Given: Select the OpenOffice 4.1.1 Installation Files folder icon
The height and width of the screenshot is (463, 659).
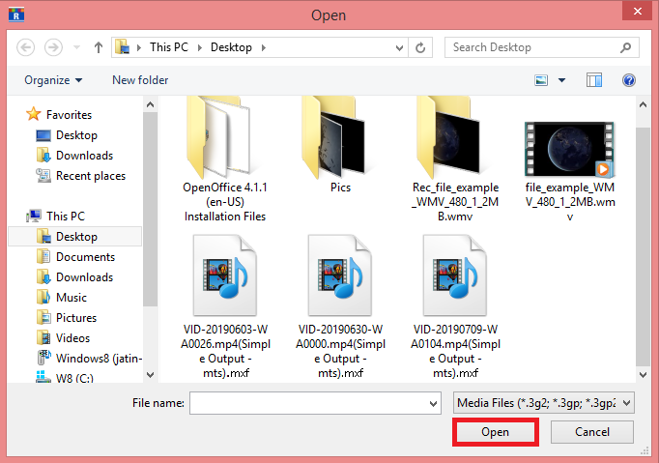Looking at the screenshot, I should click(218, 137).
